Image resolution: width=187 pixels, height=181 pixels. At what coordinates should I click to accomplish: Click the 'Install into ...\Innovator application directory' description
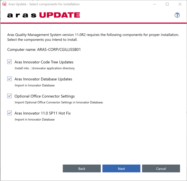(45, 68)
